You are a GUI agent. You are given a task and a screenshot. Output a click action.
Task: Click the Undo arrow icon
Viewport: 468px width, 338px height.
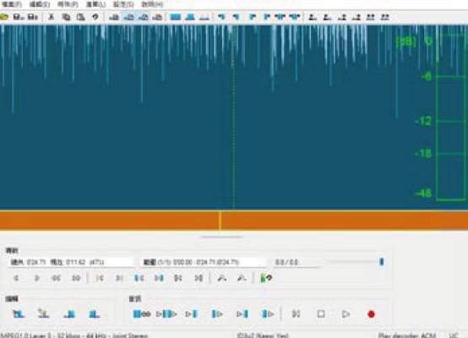pos(95,17)
